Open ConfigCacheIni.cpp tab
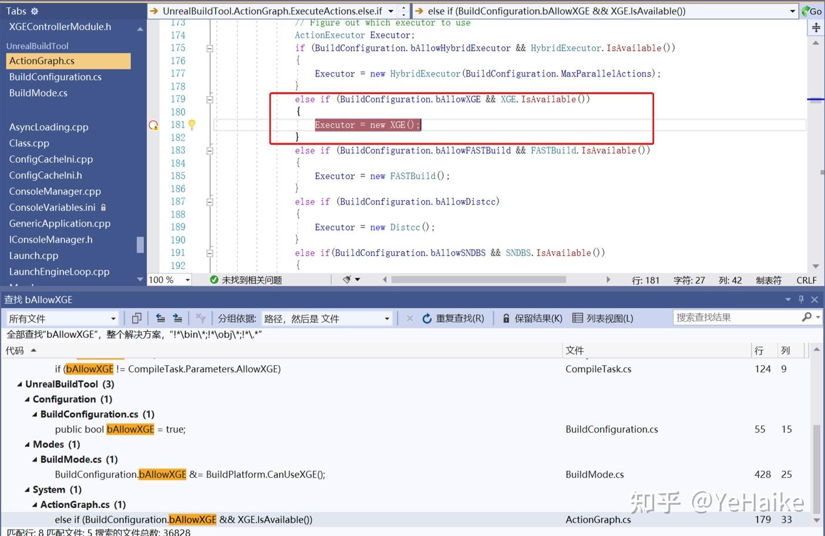This screenshot has width=825, height=536. pyautogui.click(x=51, y=159)
